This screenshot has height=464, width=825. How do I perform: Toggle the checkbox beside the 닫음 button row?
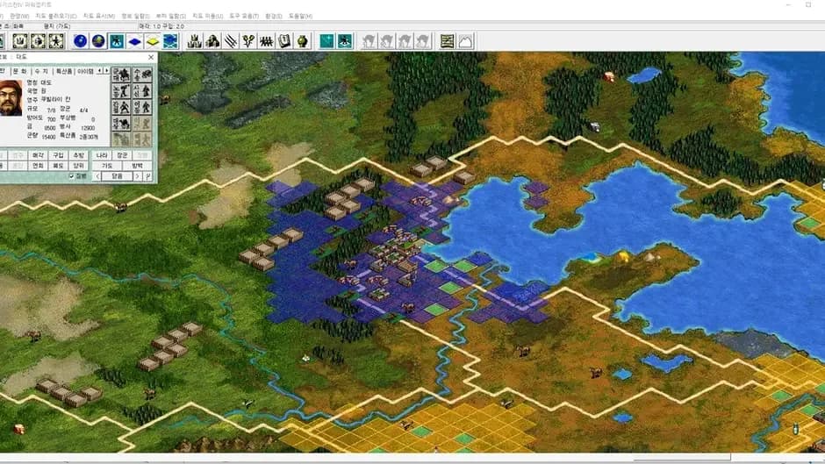click(71, 177)
